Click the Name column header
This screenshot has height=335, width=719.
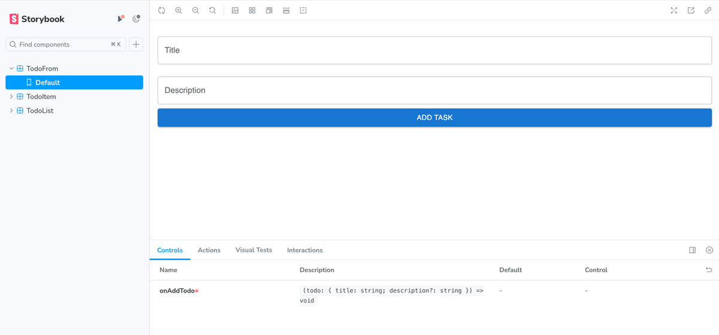tap(168, 270)
